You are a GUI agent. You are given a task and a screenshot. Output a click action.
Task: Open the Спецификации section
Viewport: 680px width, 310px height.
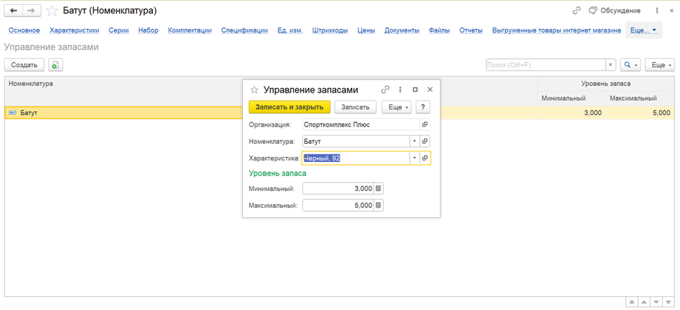244,30
